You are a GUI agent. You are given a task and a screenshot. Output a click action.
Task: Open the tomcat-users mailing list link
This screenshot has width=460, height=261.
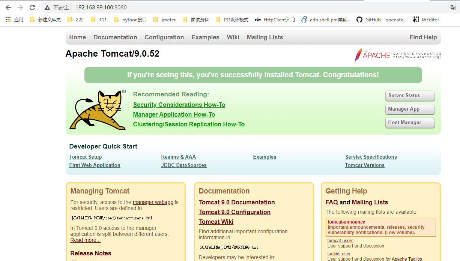point(340,241)
